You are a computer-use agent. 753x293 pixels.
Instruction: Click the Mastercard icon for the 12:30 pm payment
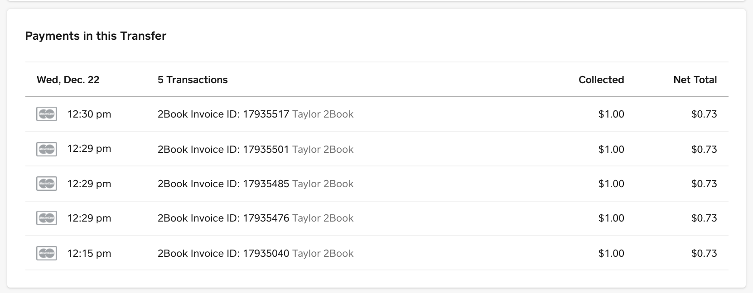[x=46, y=114]
